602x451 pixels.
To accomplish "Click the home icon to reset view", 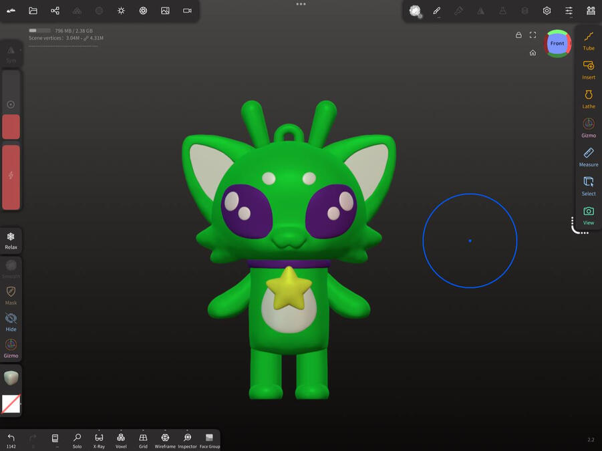I will coord(533,52).
